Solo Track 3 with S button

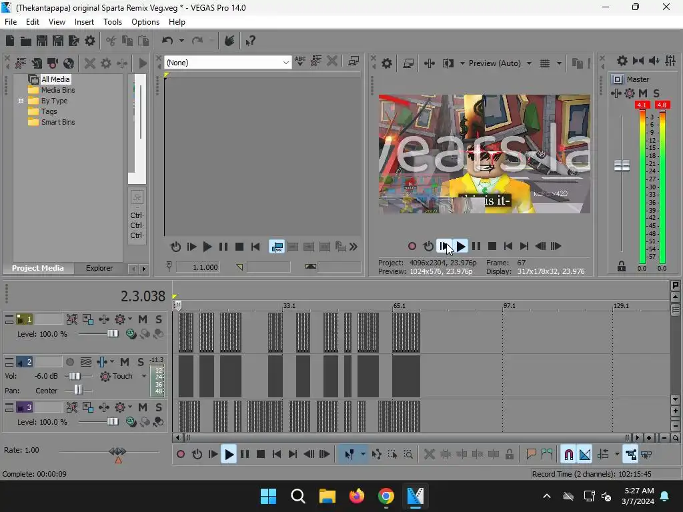[159, 407]
